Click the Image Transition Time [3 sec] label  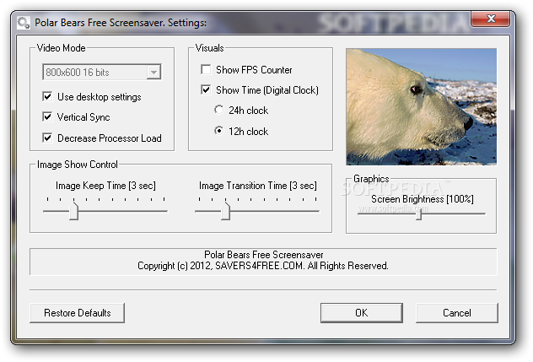258,186
